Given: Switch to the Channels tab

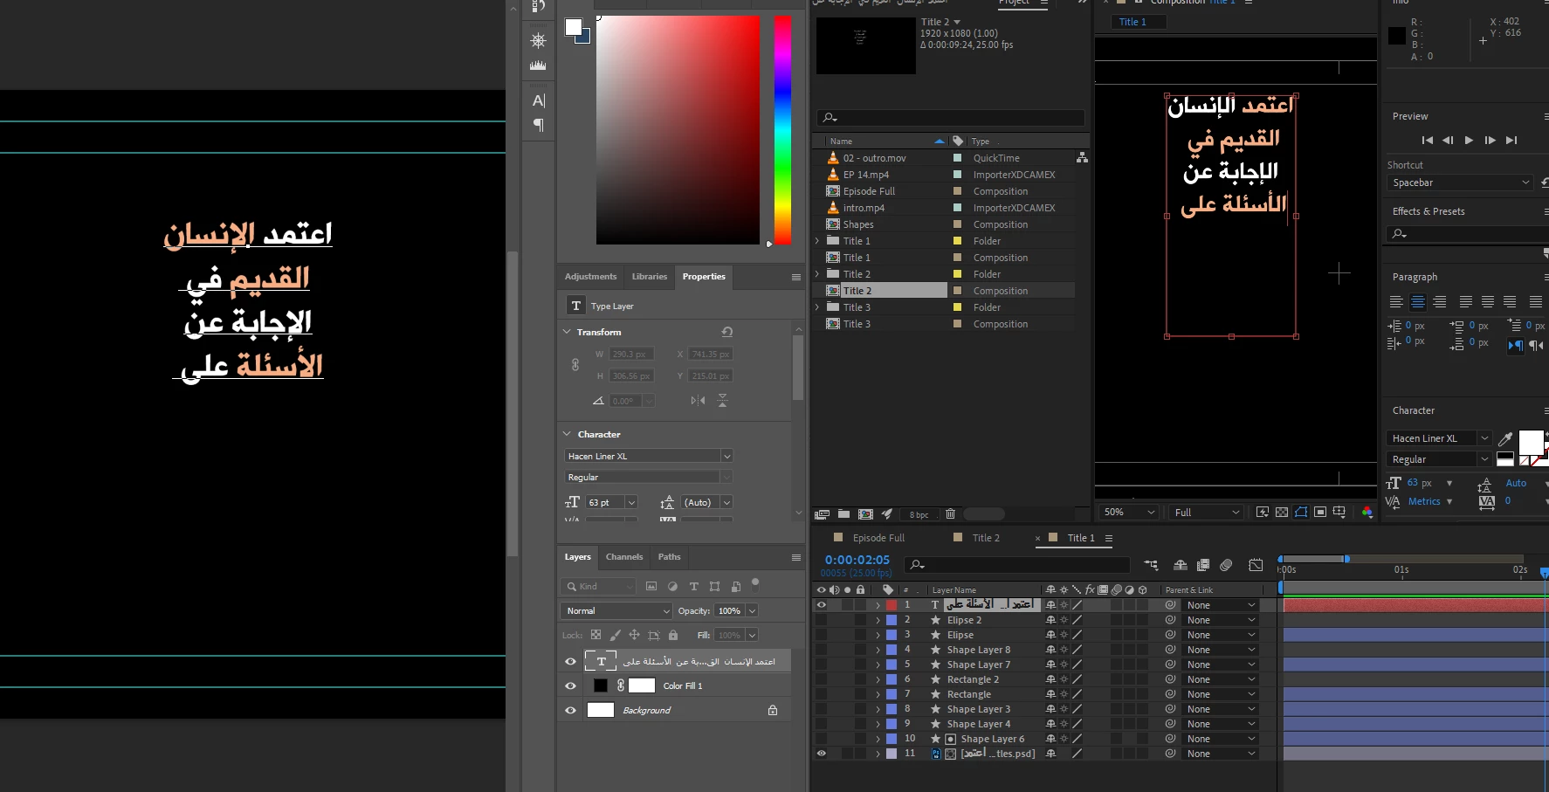Looking at the screenshot, I should pyautogui.click(x=624, y=557).
